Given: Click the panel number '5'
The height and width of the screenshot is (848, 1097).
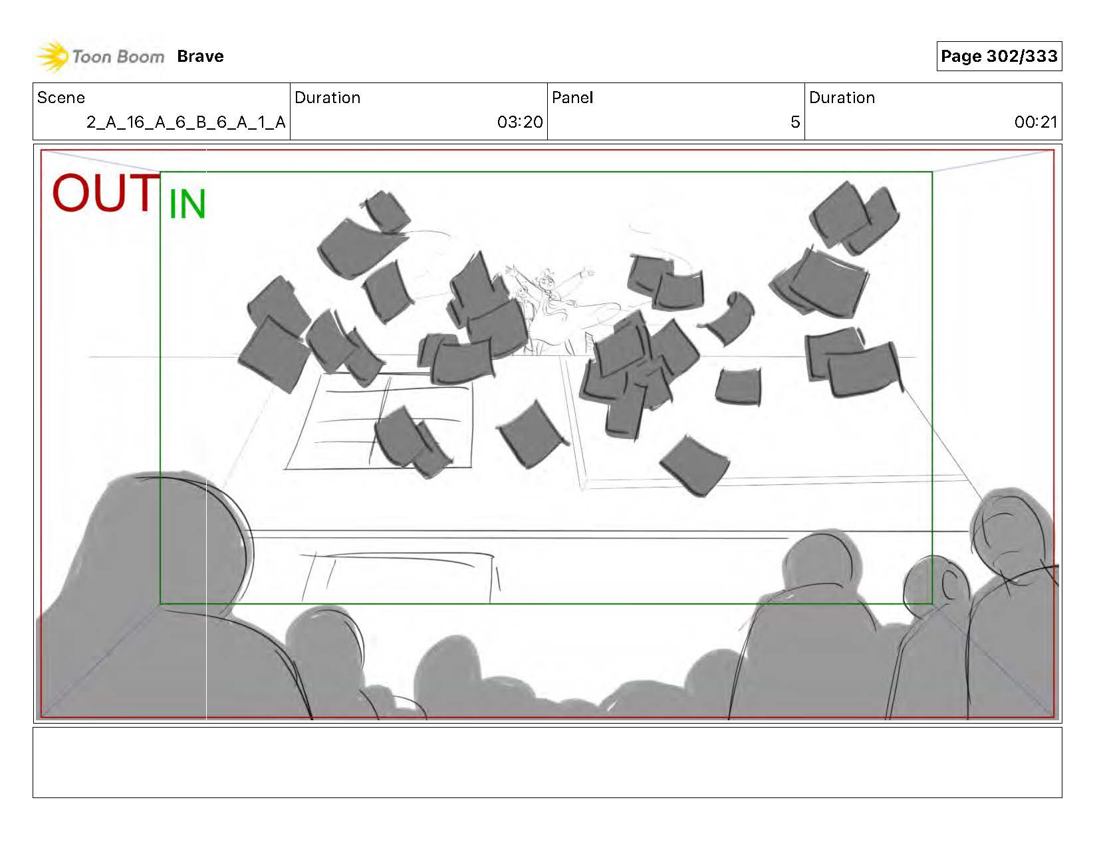Looking at the screenshot, I should (794, 122).
